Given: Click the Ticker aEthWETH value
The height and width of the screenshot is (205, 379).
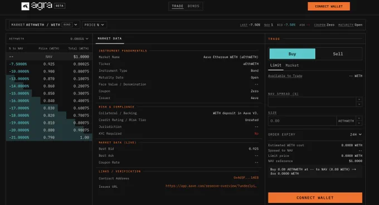Looking at the screenshot, I should [x=251, y=64].
